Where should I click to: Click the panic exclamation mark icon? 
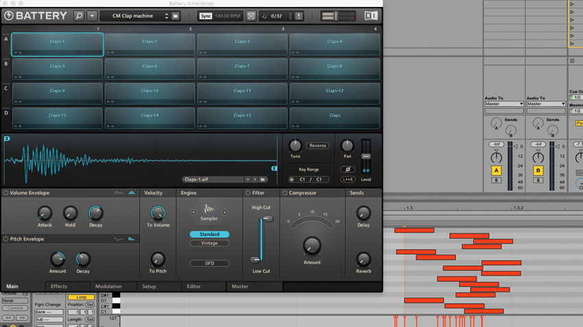click(298, 16)
